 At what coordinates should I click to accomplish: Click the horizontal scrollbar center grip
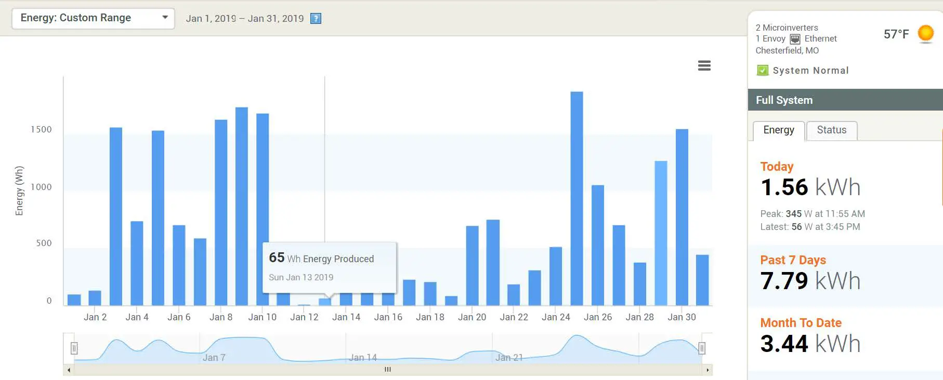coord(387,370)
